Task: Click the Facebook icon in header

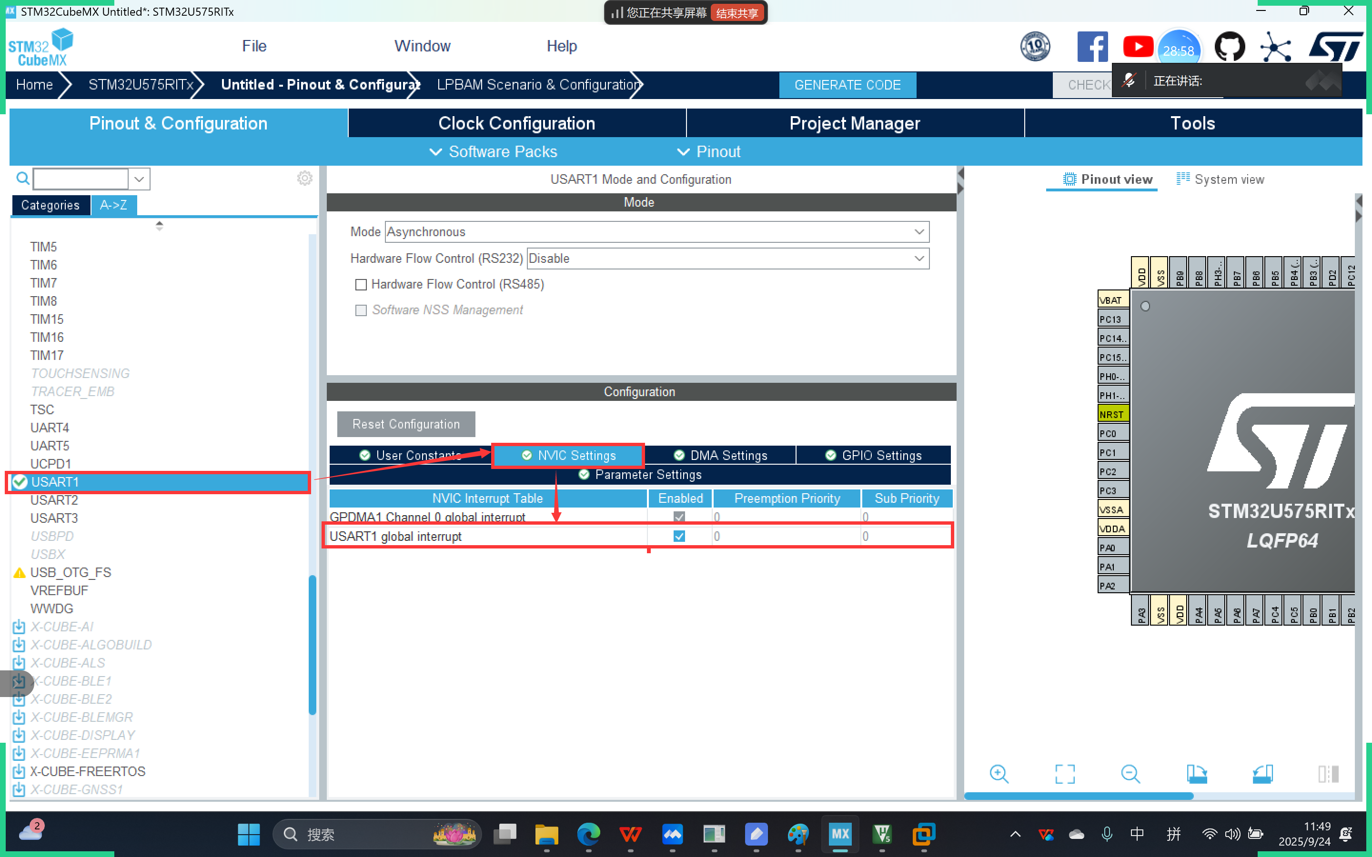Action: pos(1092,47)
